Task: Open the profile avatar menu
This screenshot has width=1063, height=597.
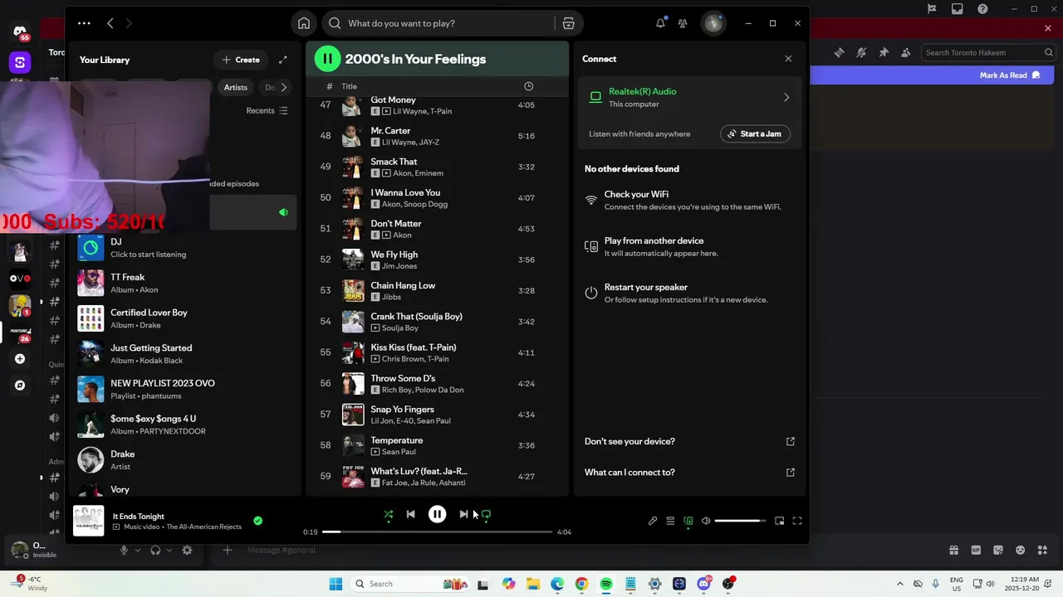Action: 713,23
